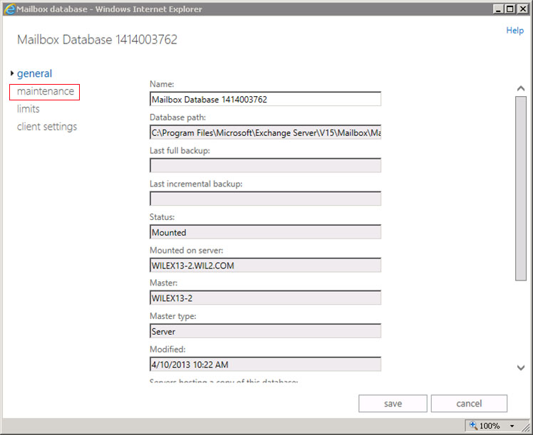Click the 'Status:' label
Viewport: 533px width, 435px height.
[162, 217]
